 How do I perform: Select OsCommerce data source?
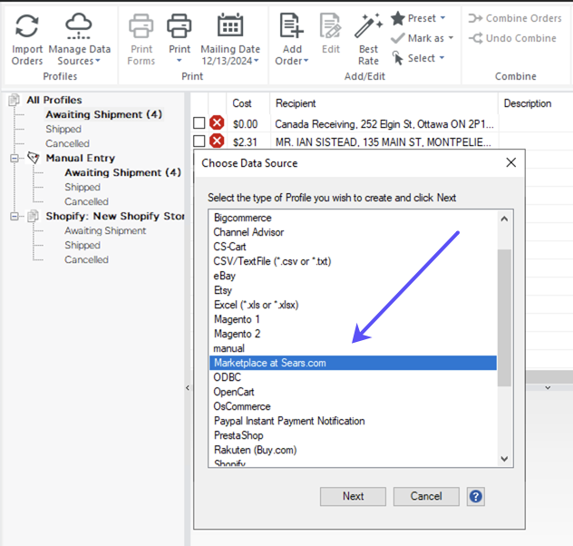[353, 406]
